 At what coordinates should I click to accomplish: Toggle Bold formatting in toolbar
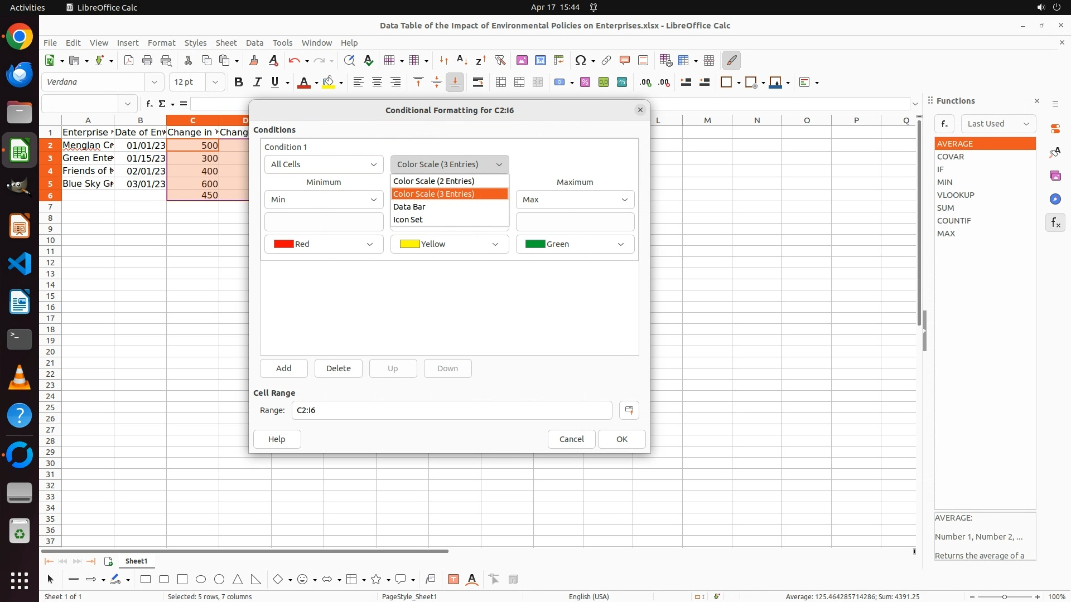click(x=239, y=82)
